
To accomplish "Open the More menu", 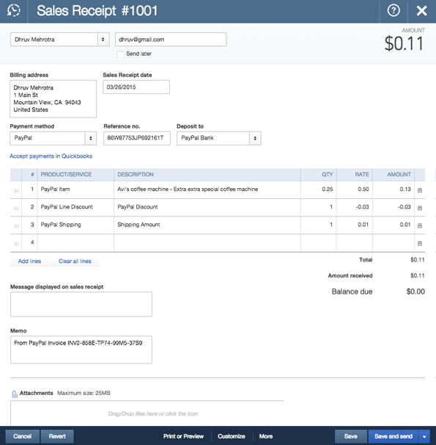I will coord(266,436).
